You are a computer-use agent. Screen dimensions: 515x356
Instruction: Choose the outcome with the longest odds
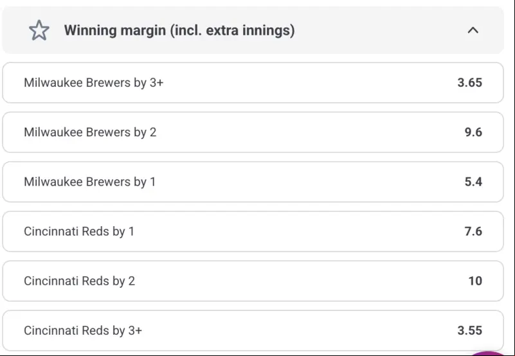click(x=253, y=281)
